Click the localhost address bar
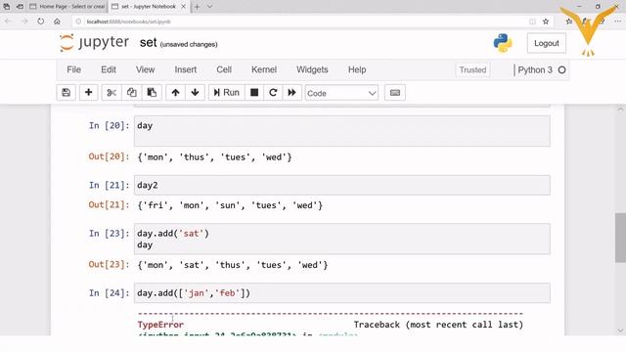The width and height of the screenshot is (626, 352). tap(303, 22)
